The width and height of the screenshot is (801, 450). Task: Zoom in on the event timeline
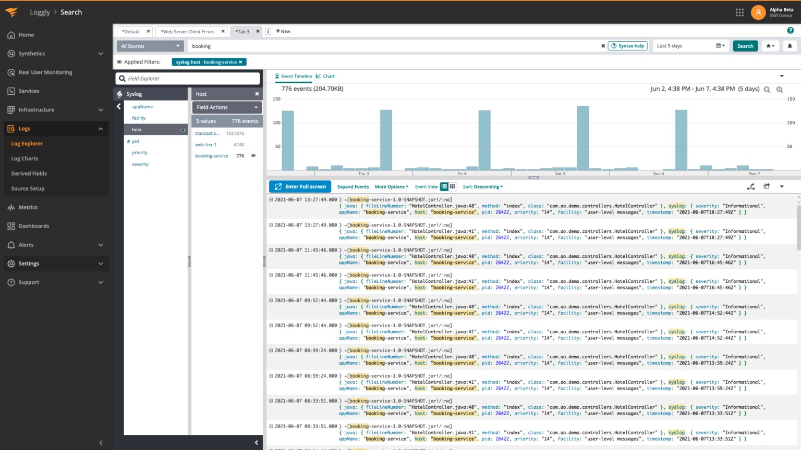[x=780, y=89]
